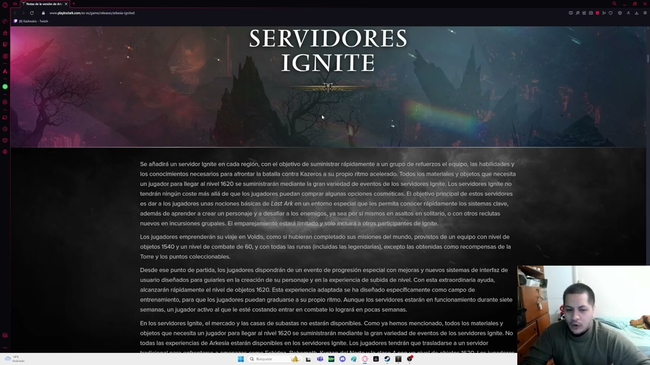Open the green WhatsApp sidebar icon
The image size is (650, 365).
5,87
